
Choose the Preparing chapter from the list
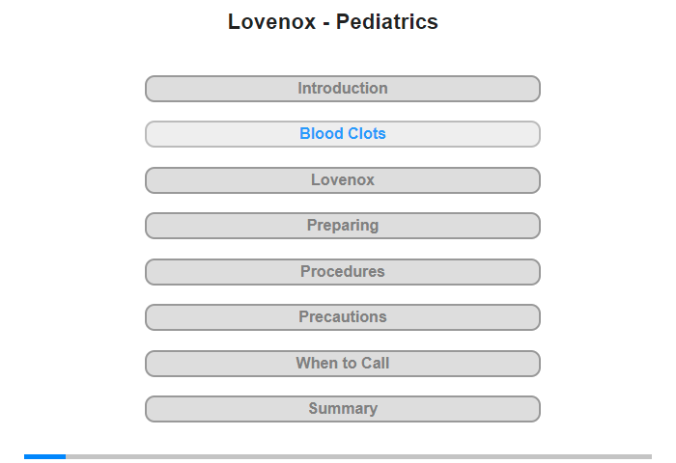(x=343, y=226)
